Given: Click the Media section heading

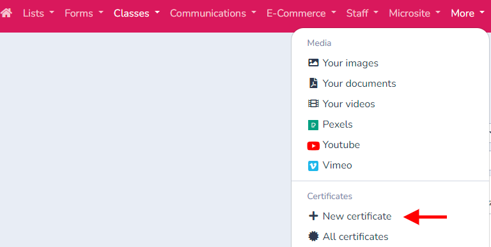Looking at the screenshot, I should [319, 43].
